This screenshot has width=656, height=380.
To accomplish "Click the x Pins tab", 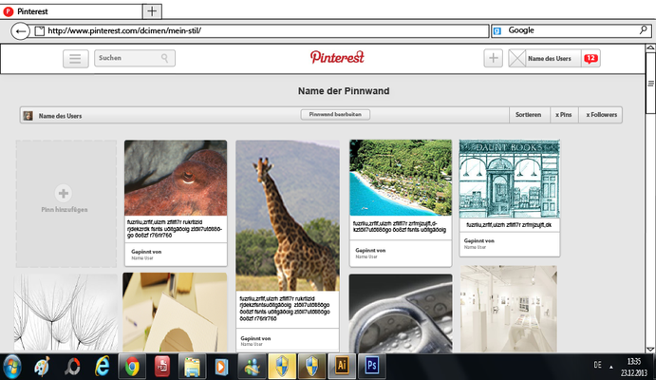I will tap(564, 115).
